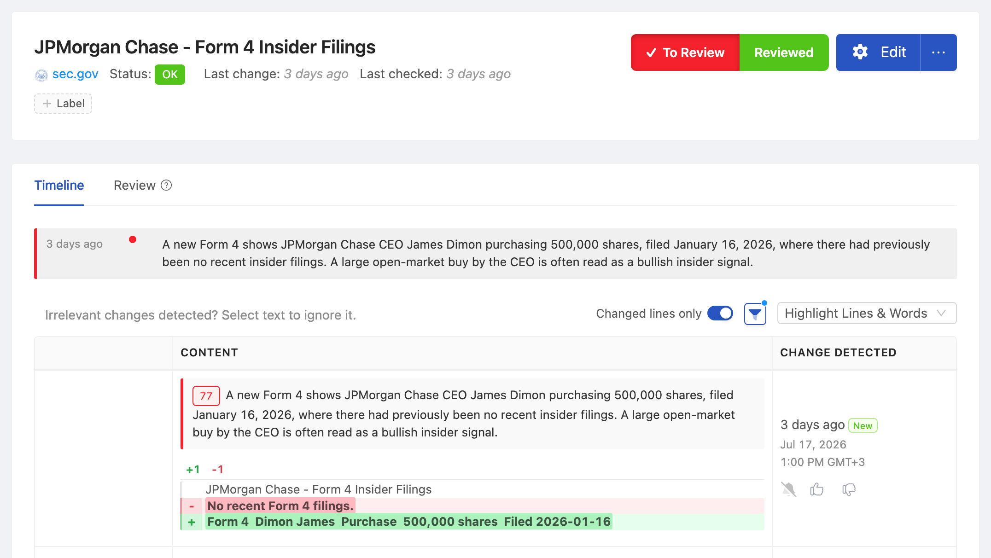This screenshot has height=558, width=991.
Task: Click the CHANGE DETECTED column header
Action: pos(838,353)
